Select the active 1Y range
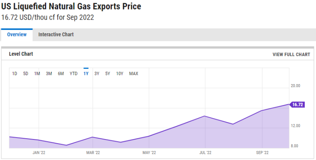Screen dimensions: 316x160 (x=86, y=73)
